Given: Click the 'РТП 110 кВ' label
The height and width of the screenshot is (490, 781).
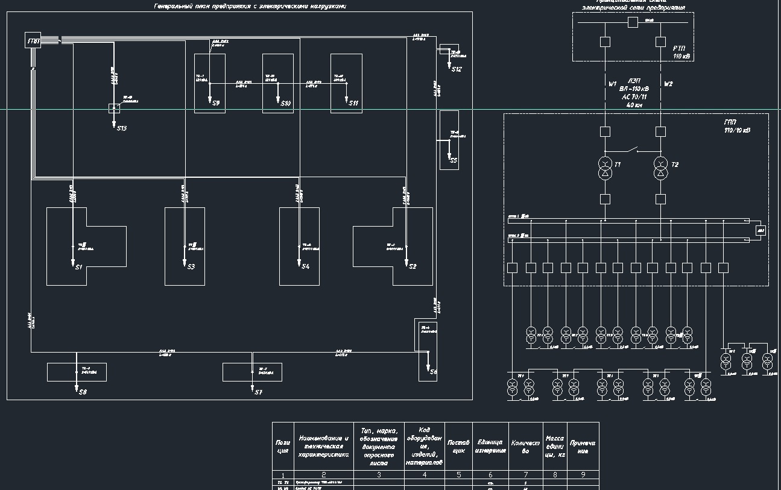Looking at the screenshot, I should [x=682, y=52].
